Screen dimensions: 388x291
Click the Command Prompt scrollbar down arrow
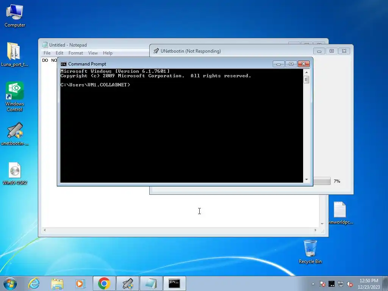tap(307, 180)
